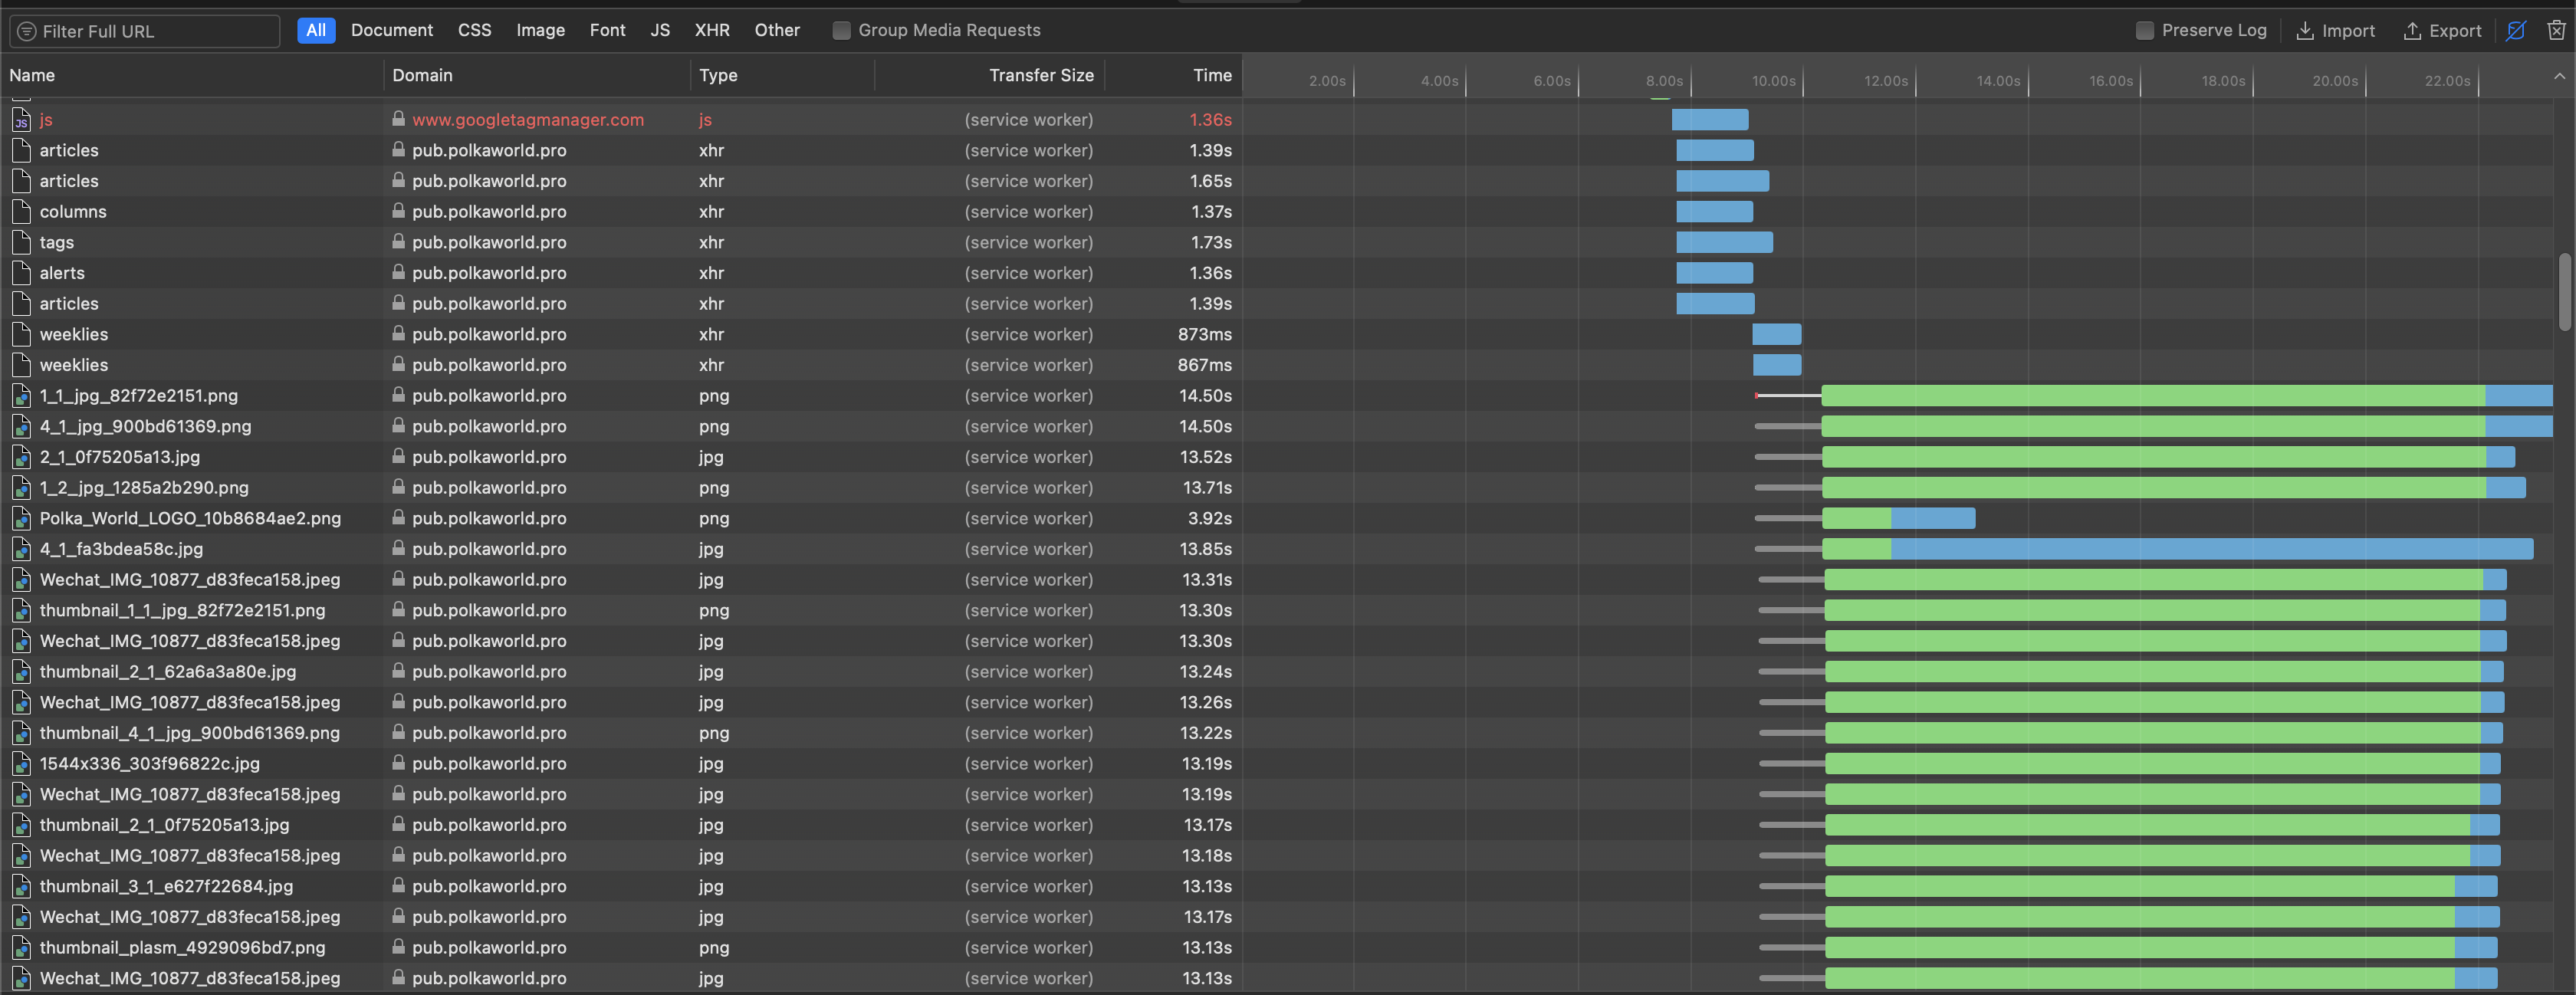Click the JS file icon for googletagmanager
The height and width of the screenshot is (995, 2576).
click(x=21, y=120)
